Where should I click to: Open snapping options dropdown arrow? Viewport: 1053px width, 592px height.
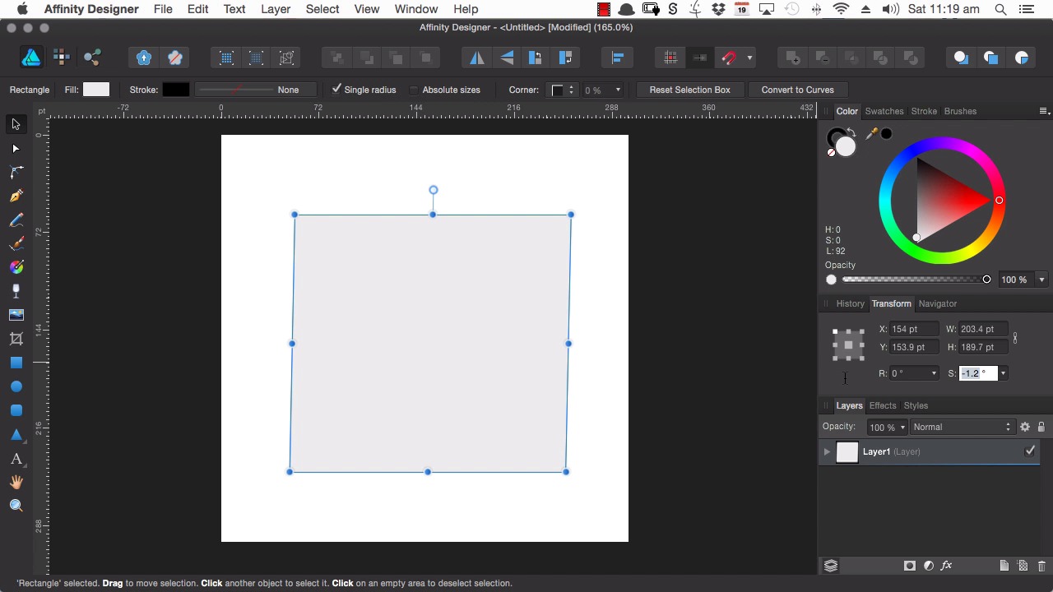(749, 58)
